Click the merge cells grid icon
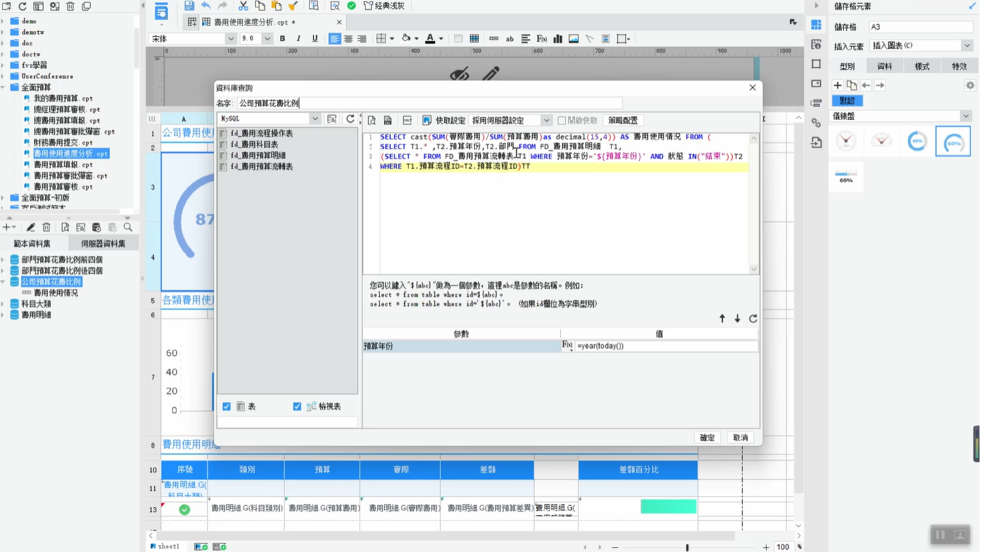Image resolution: width=985 pixels, height=552 pixels. pyautogui.click(x=474, y=39)
